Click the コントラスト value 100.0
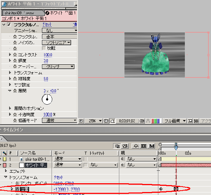 coord(48,55)
